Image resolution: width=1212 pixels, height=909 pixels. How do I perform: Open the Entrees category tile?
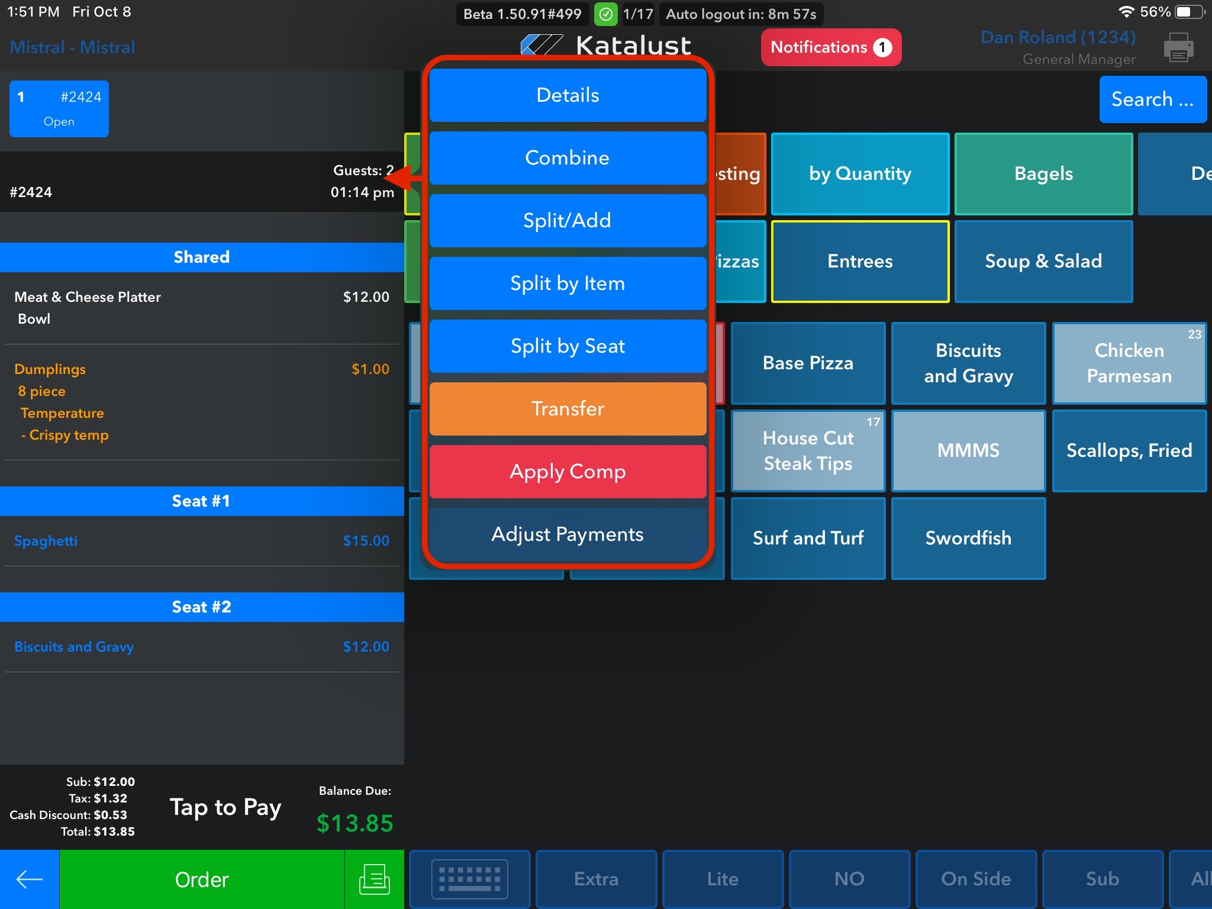click(860, 262)
